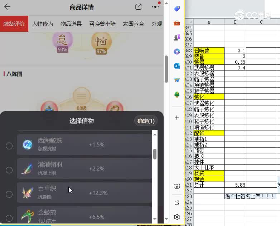Switch to 装备评价 tab

14,24
